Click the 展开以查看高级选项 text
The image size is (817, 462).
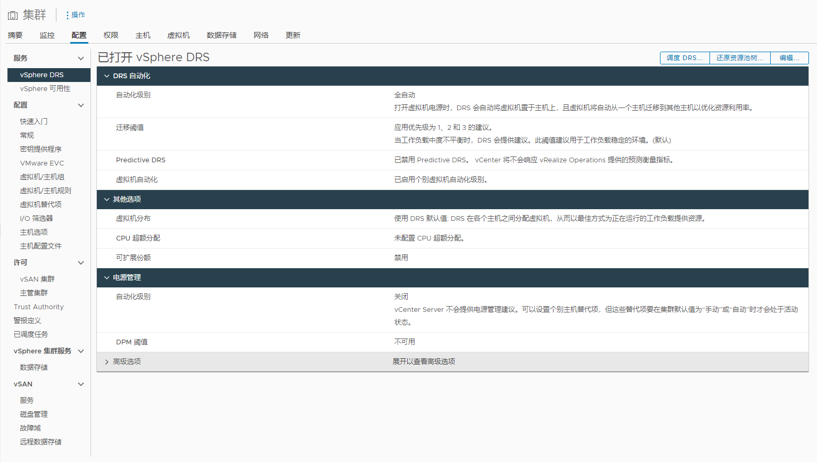click(x=424, y=362)
